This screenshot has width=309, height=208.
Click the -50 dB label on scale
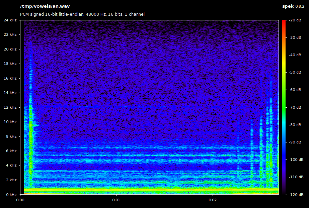coord(296,72)
